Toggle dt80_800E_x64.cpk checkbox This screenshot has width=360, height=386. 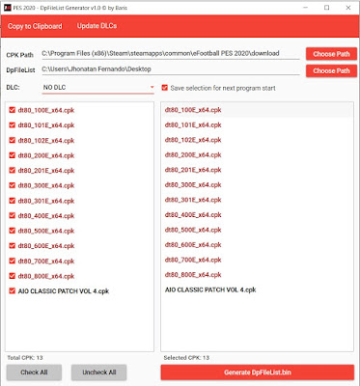pyautogui.click(x=13, y=276)
